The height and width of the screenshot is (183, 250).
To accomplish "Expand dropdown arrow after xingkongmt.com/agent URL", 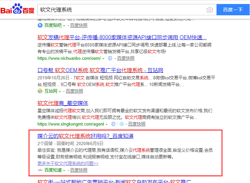I will coord(107,125).
